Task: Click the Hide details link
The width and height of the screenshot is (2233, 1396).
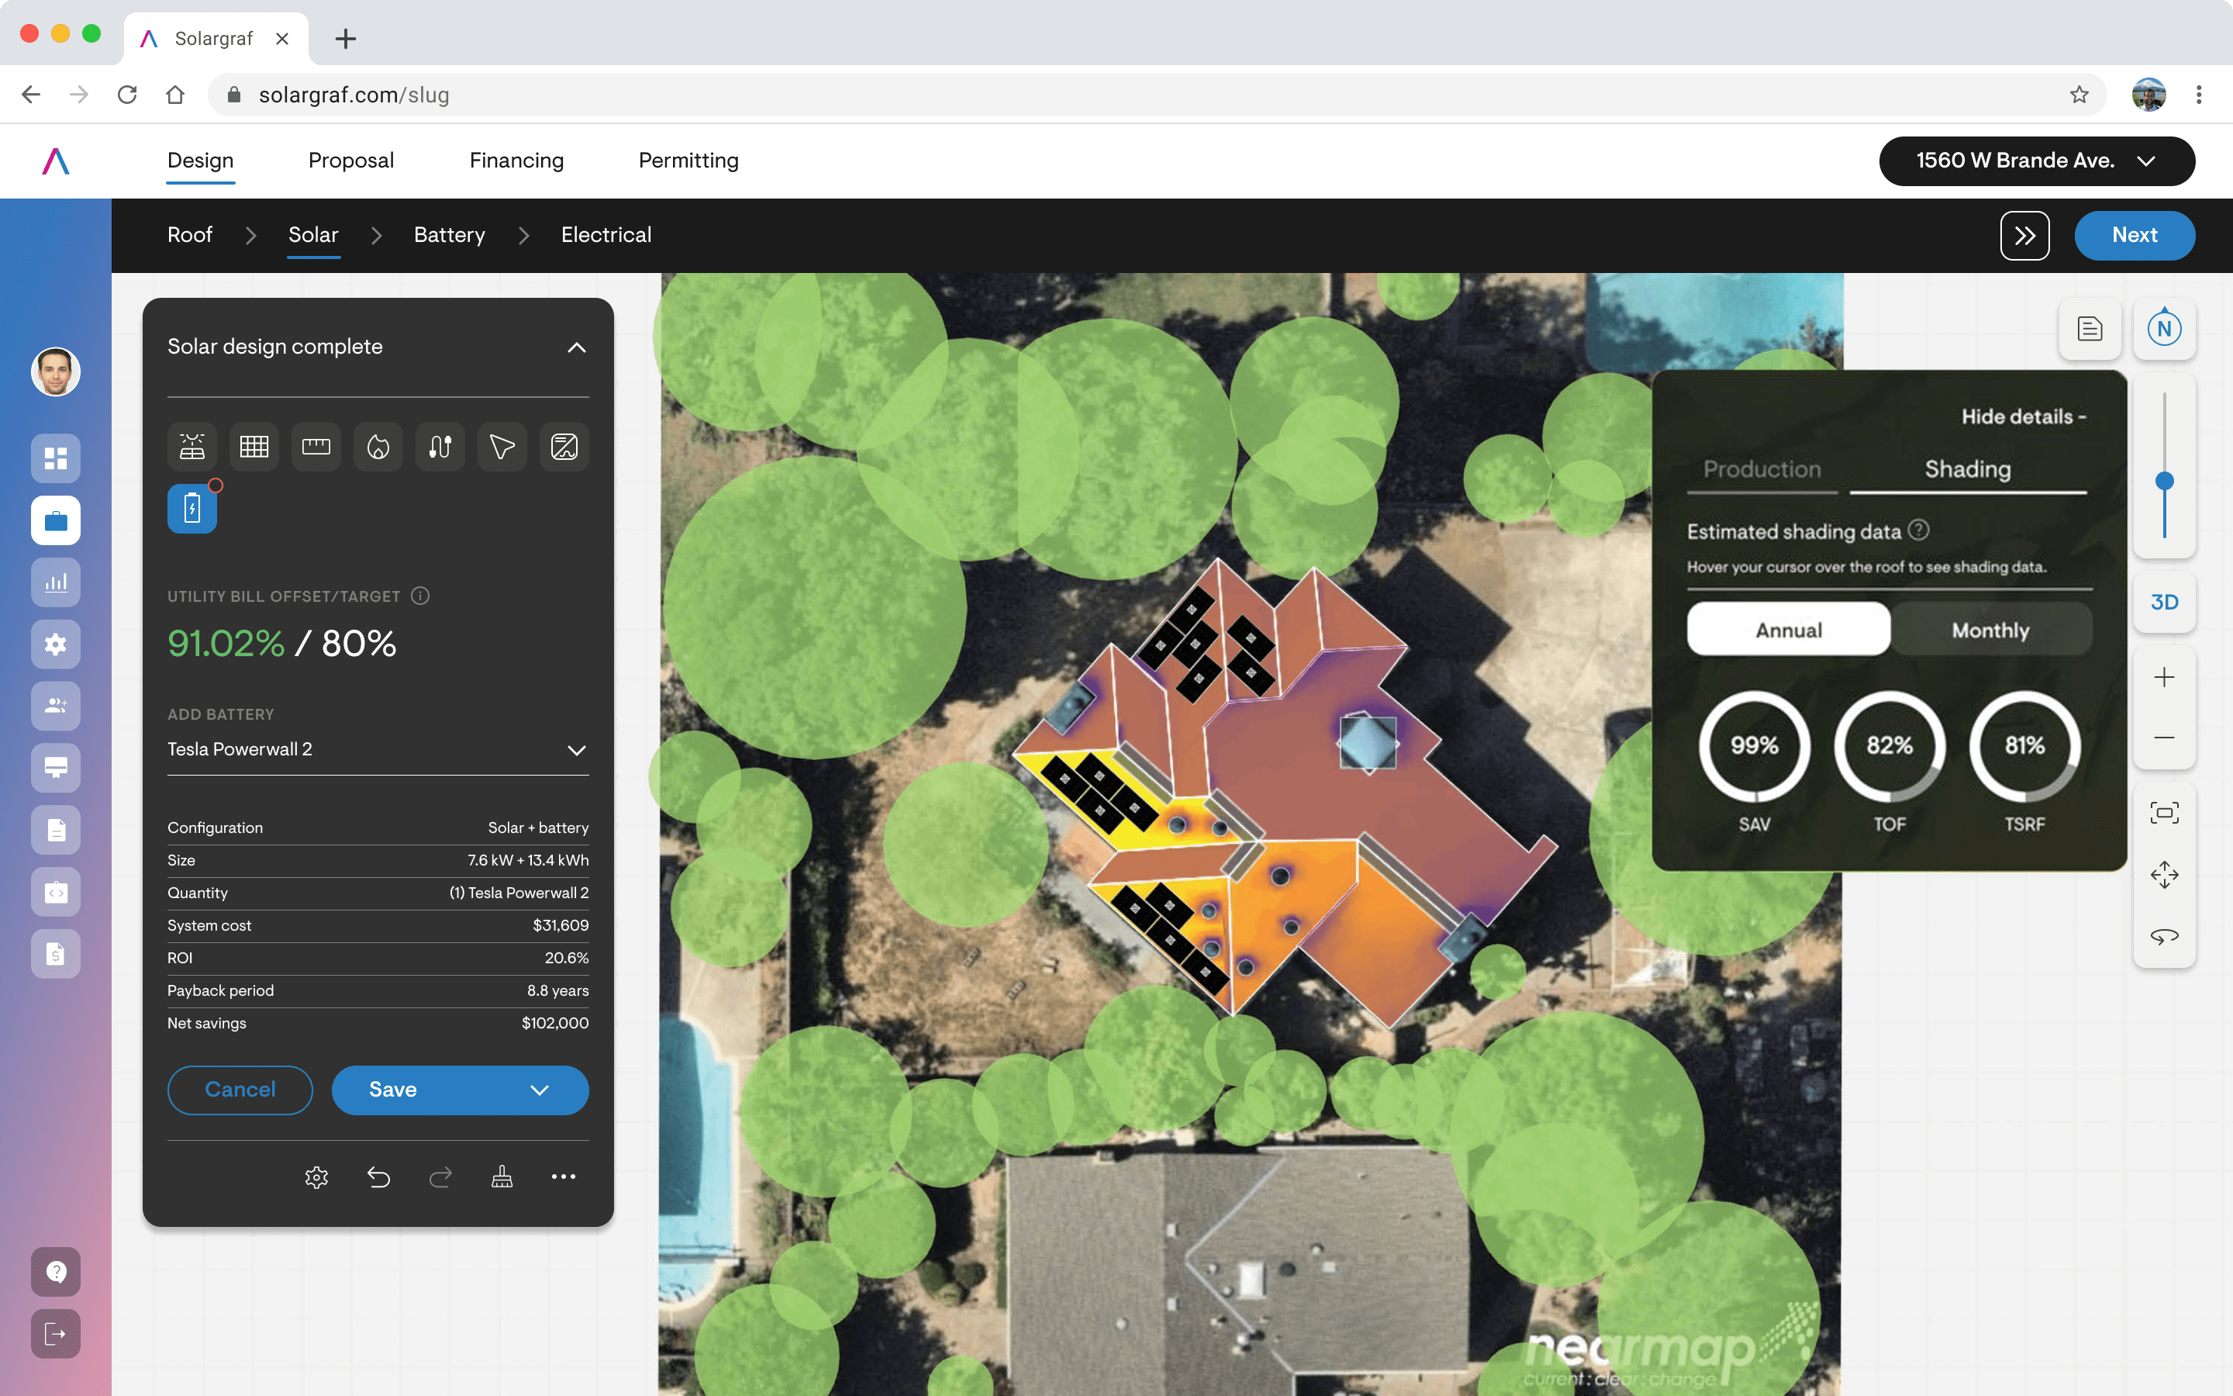Action: [x=2024, y=416]
